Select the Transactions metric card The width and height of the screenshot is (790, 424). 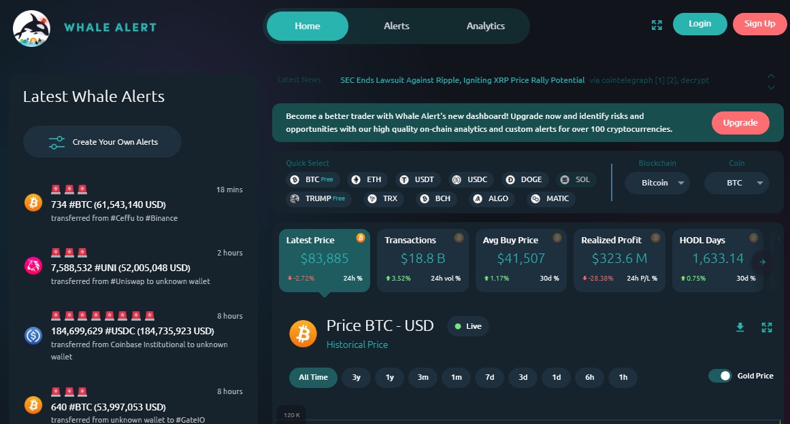click(423, 260)
